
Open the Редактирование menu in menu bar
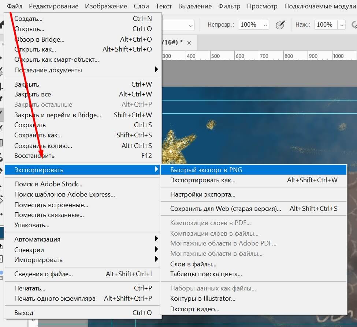click(x=53, y=6)
